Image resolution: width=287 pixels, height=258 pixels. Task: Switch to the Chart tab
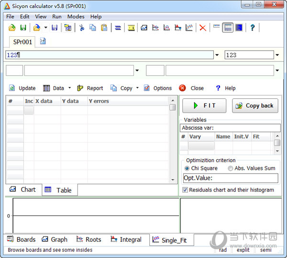tap(23, 190)
